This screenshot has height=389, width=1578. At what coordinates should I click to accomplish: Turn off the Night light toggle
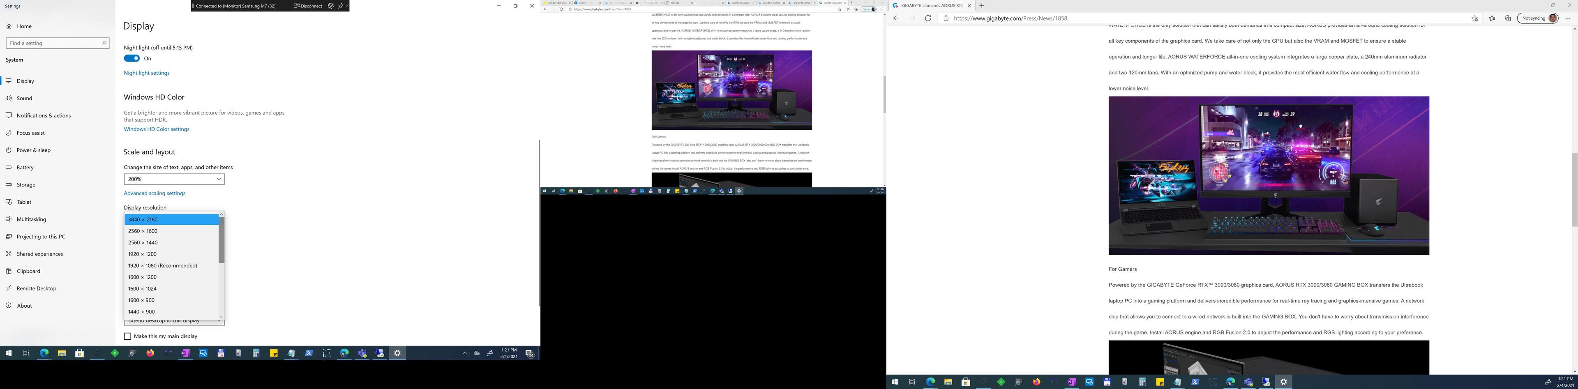131,59
